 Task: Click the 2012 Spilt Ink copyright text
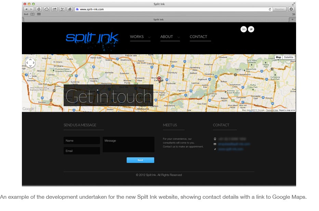pyautogui.click(x=159, y=175)
